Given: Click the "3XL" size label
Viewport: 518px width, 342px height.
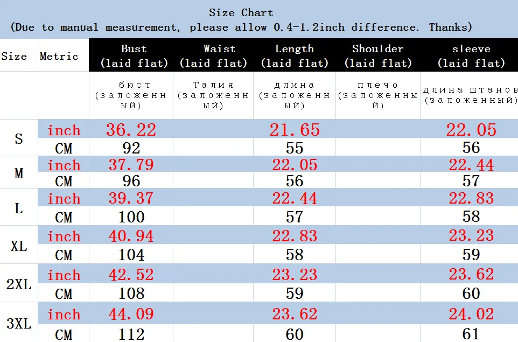Looking at the screenshot, I should coord(19,324).
